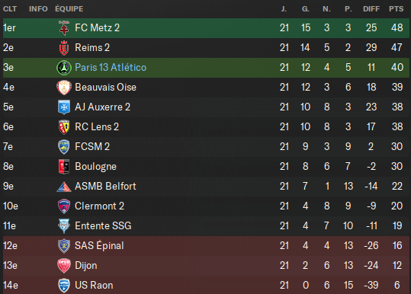Click the FC Metz 2 club crest
This screenshot has width=411, height=294.
pos(64,27)
